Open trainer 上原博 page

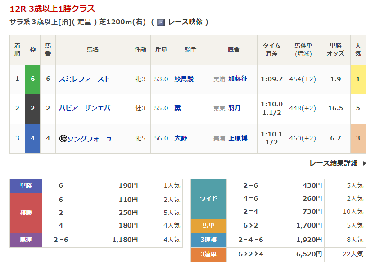point(238,139)
